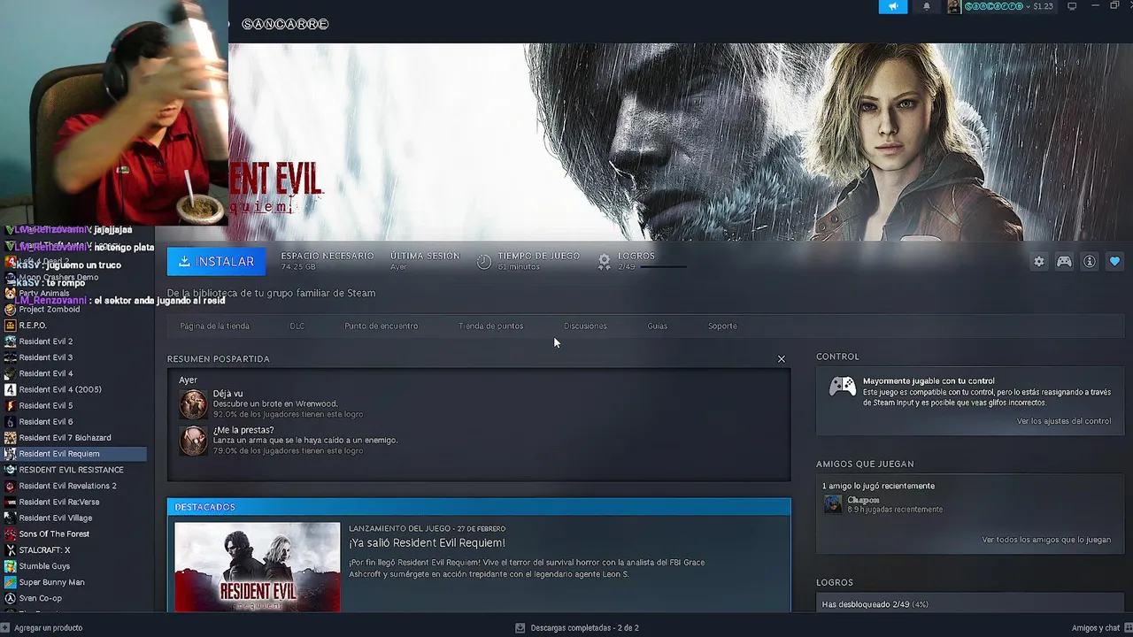Open the Página de la tienda tab
This screenshot has width=1133, height=637.
click(215, 326)
